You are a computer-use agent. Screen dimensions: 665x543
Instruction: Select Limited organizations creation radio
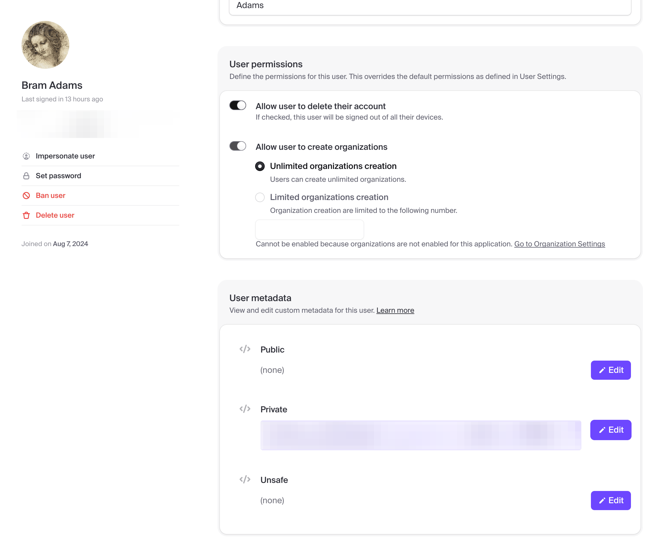click(260, 197)
